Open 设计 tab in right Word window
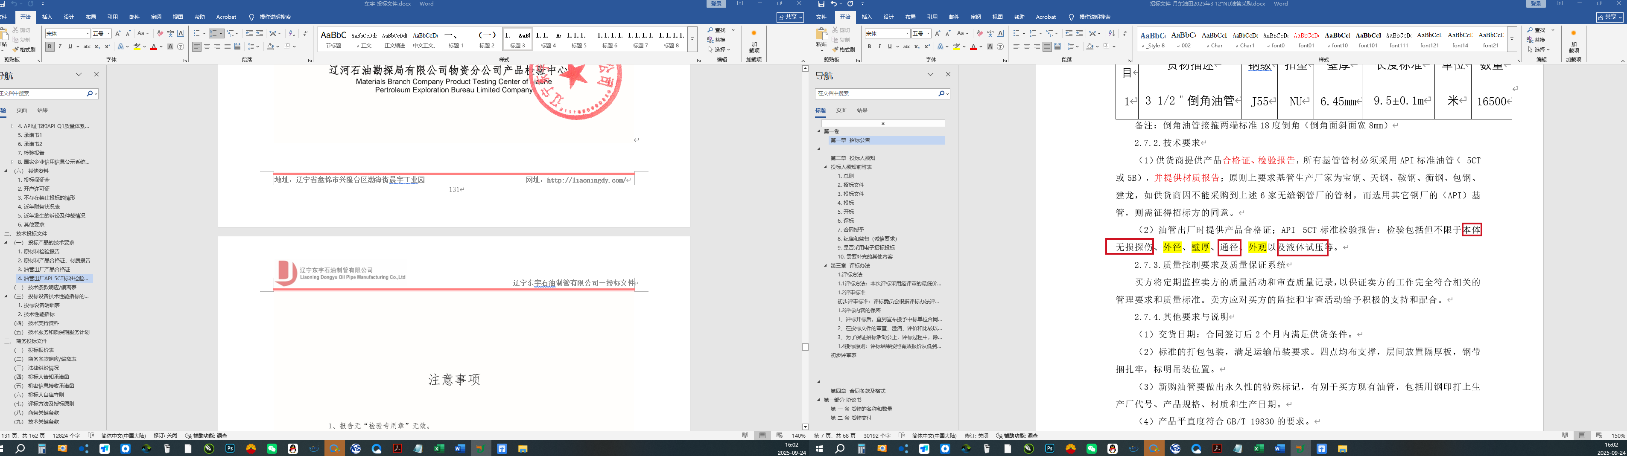Viewport: 1627px width, 456px height. 889,17
